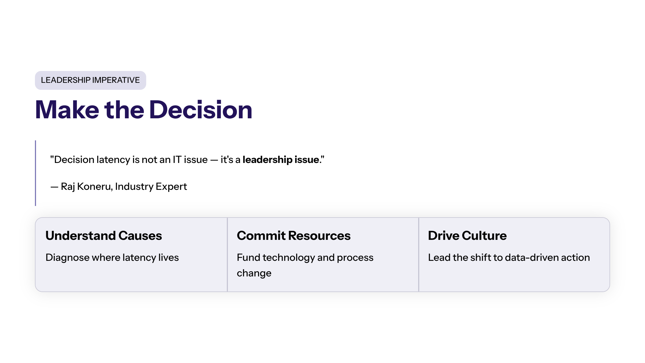
Task: Select the Understand Causes heading
Action: [104, 236]
